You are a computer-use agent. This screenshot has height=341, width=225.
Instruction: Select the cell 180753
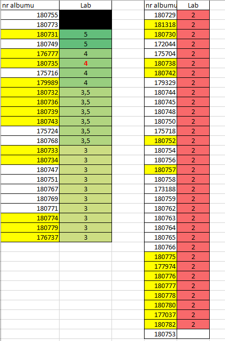pyautogui.click(x=161, y=334)
